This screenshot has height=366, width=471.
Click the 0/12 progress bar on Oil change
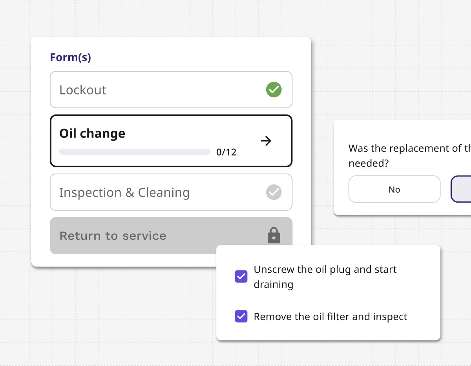coord(134,151)
